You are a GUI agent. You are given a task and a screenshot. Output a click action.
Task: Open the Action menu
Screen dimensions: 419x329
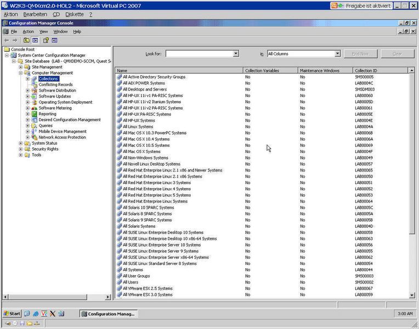(x=28, y=32)
